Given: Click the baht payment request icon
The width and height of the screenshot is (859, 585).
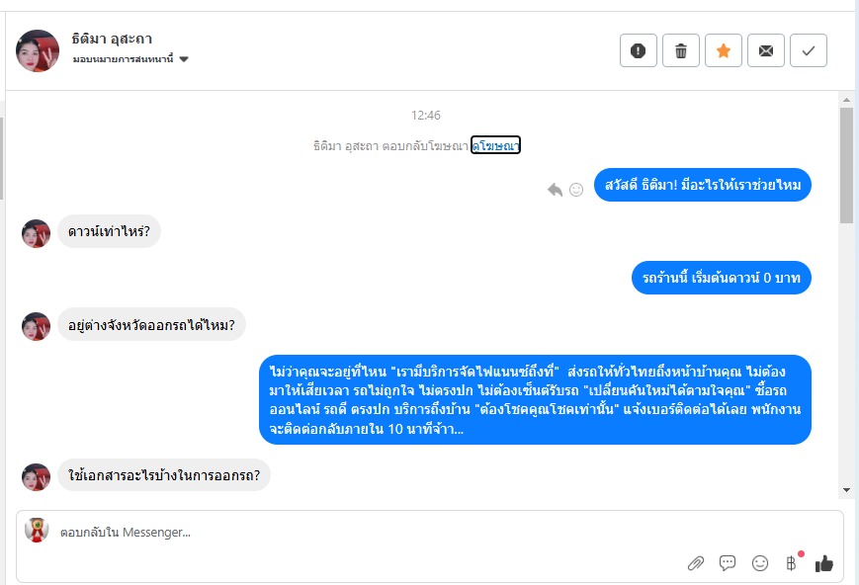Looking at the screenshot, I should click(791, 563).
